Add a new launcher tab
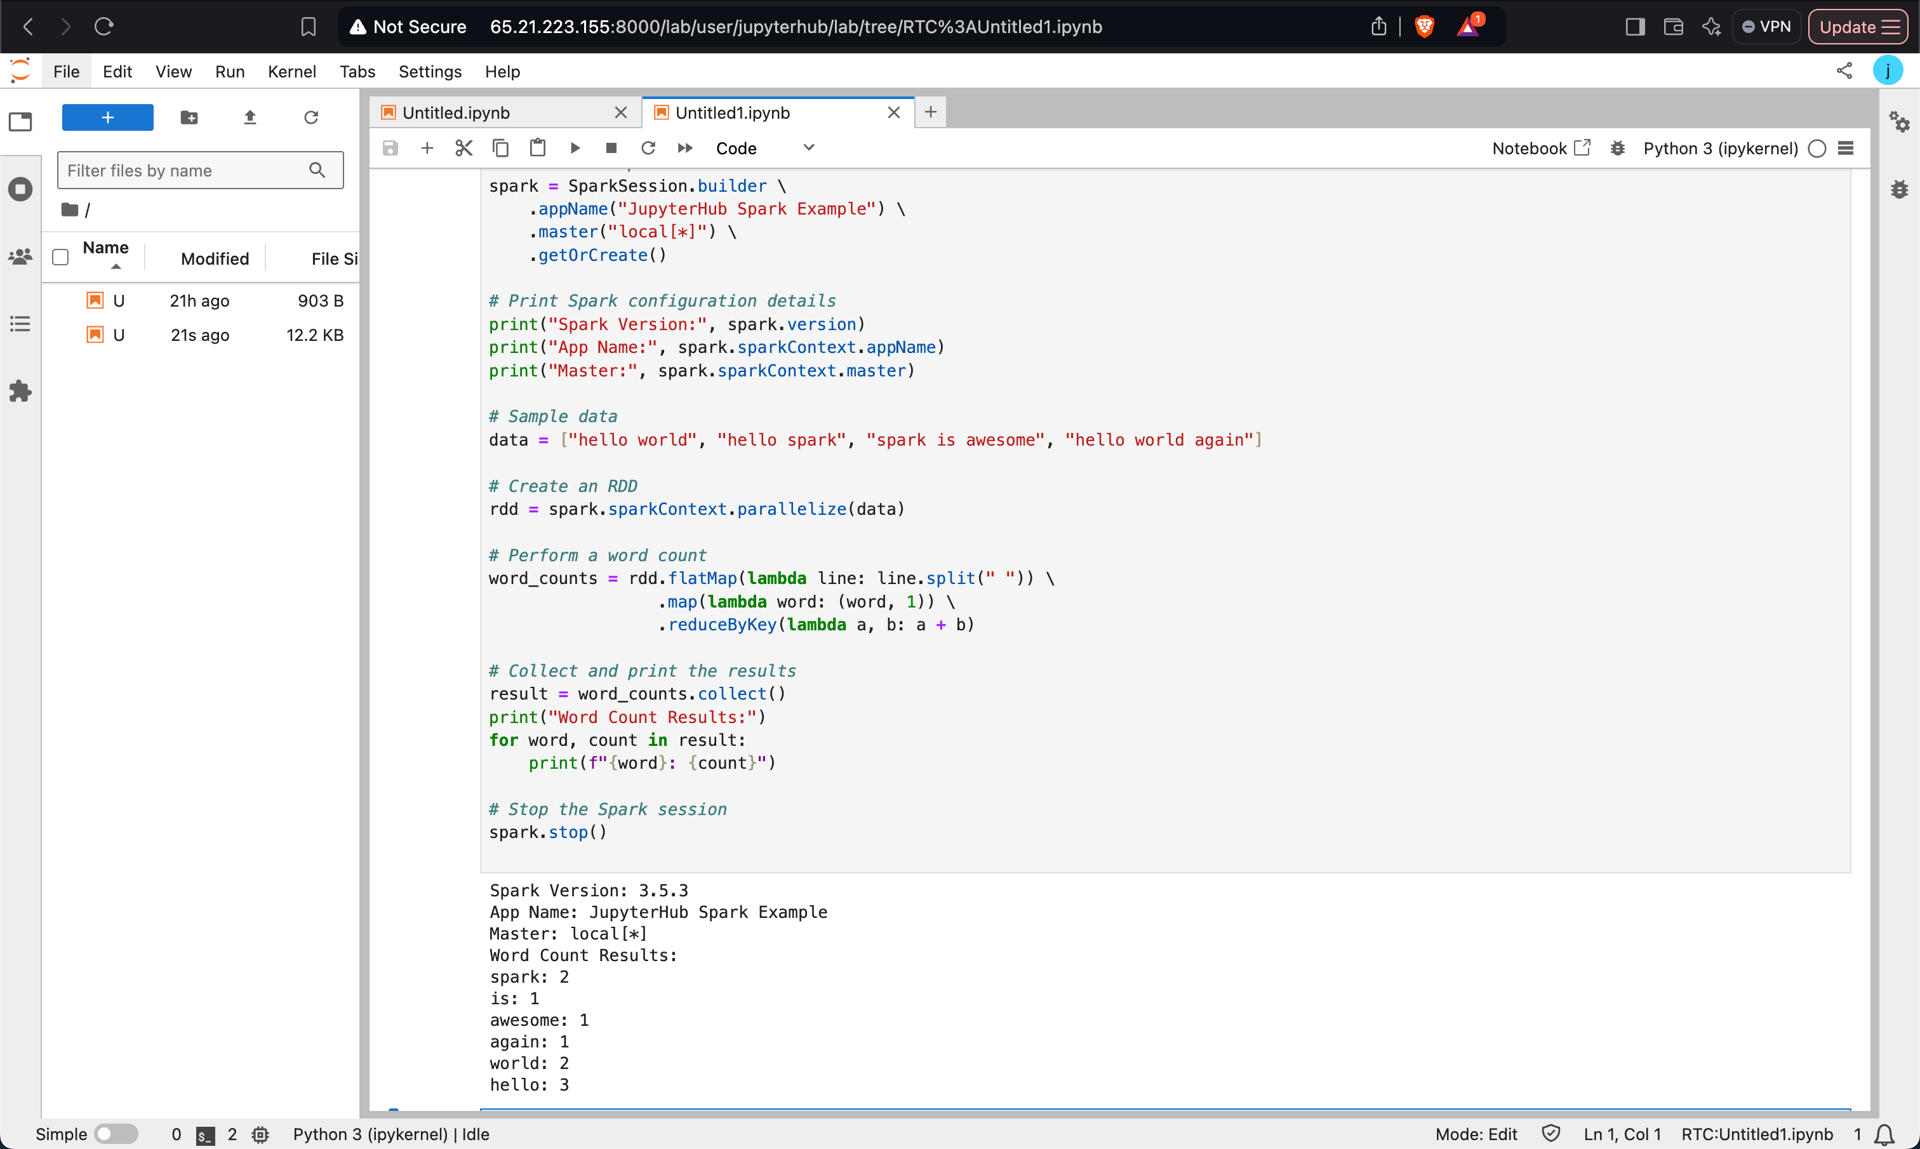Image resolution: width=1920 pixels, height=1149 pixels. 931,112
